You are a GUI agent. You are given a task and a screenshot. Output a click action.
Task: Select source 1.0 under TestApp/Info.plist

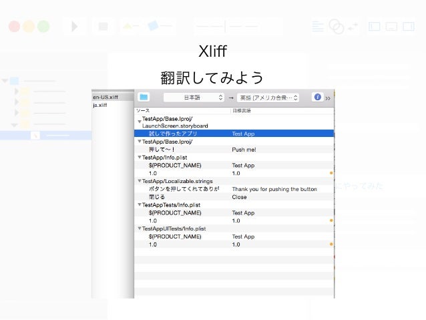pos(153,173)
